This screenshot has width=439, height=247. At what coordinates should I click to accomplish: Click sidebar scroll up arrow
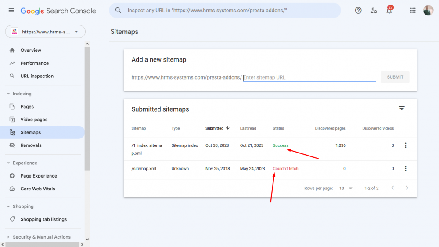tap(87, 44)
